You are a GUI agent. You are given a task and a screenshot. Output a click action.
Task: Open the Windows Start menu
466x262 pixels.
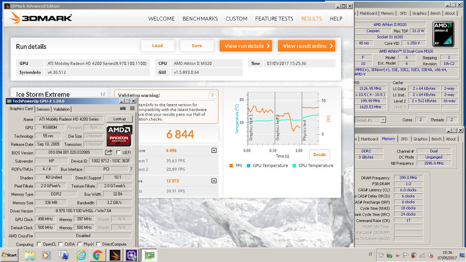coord(9,255)
